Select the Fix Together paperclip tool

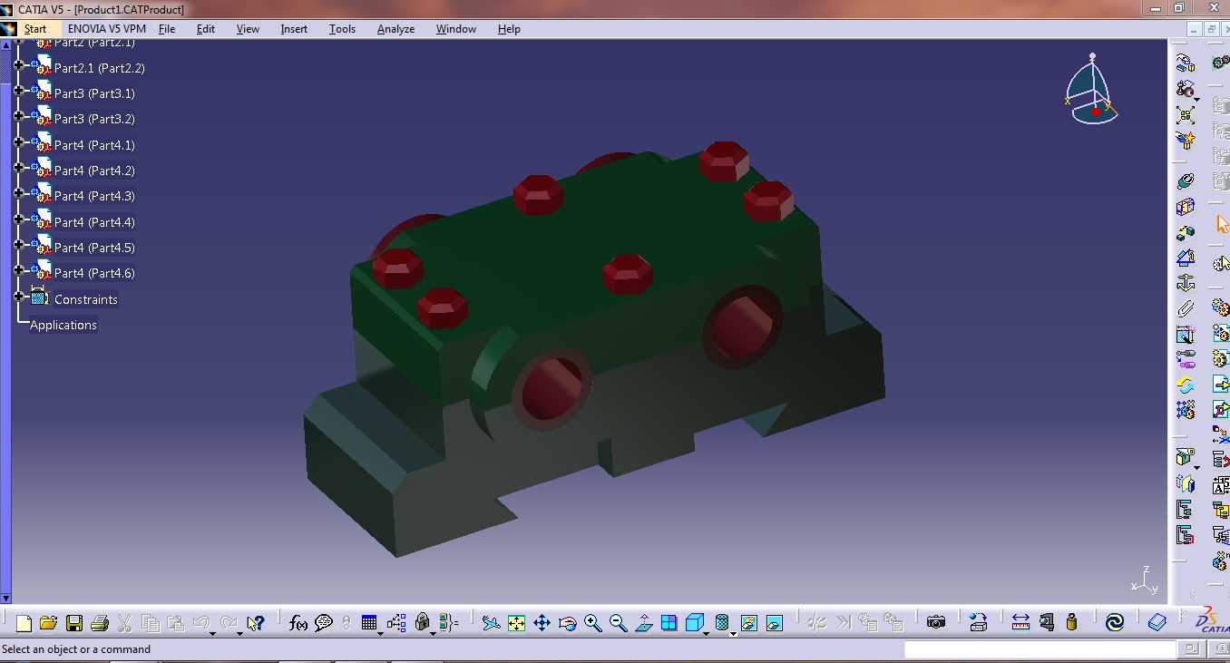[1185, 308]
